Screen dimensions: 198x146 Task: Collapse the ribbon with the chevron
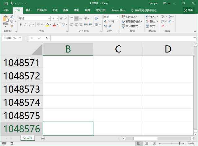click(x=195, y=31)
